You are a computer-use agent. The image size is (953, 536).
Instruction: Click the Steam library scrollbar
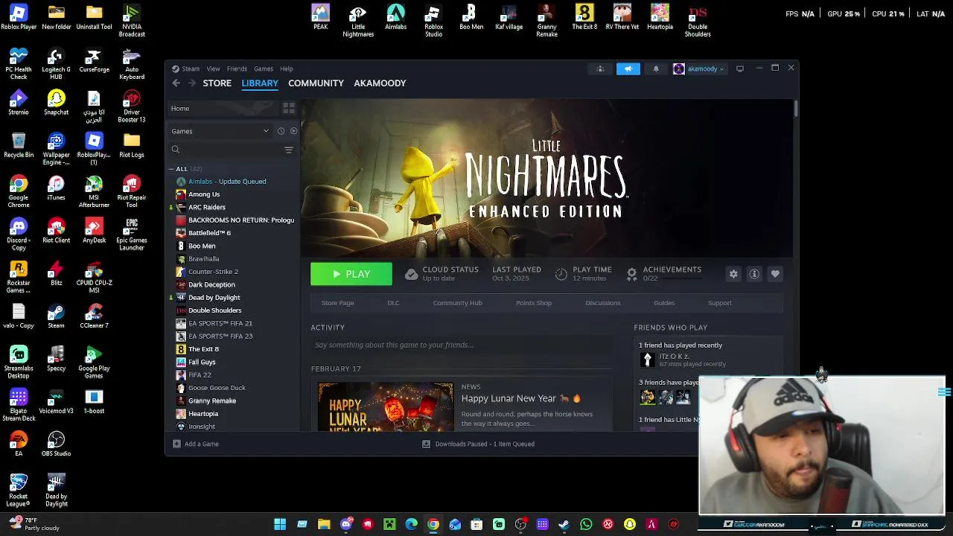pyautogui.click(x=796, y=108)
